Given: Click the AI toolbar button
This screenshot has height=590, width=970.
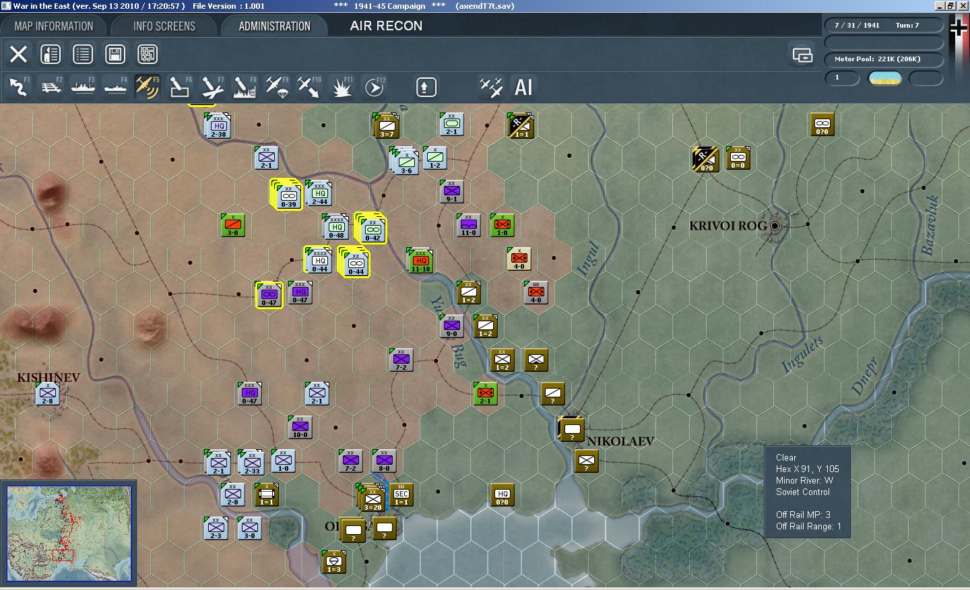Looking at the screenshot, I should 523,87.
